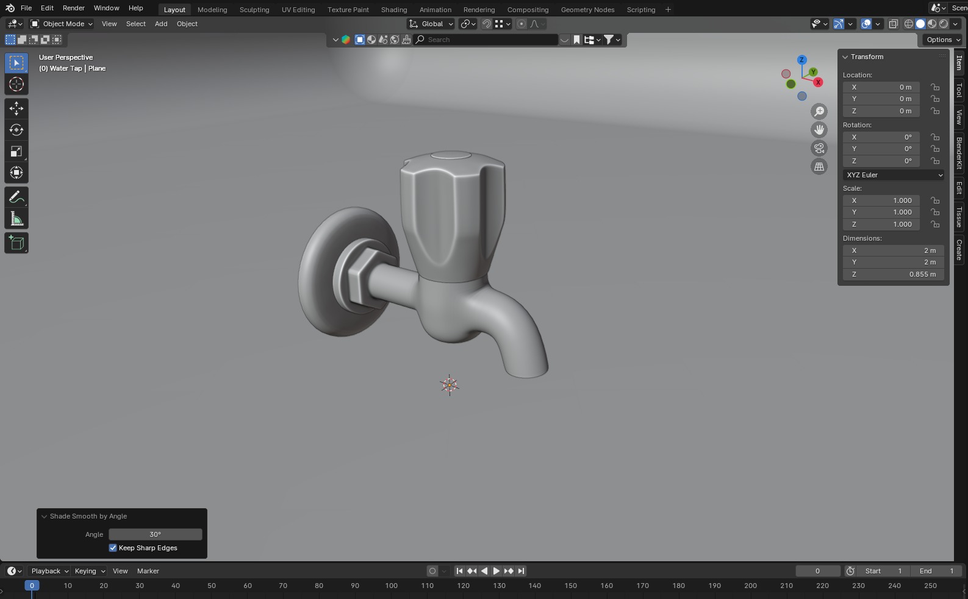Set select mode to Extend icon
Viewport: 968px width, 599px height.
point(22,40)
